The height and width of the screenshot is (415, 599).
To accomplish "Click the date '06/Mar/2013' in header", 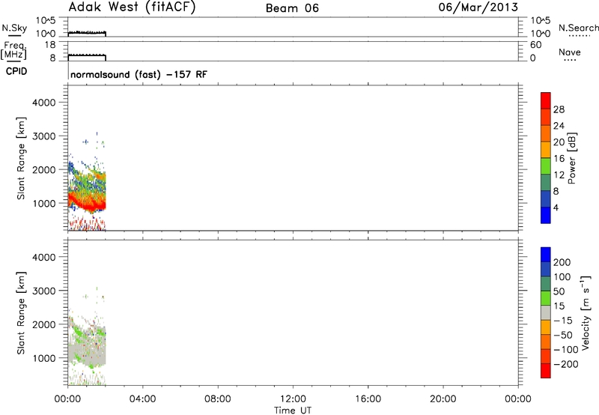I will pyautogui.click(x=478, y=7).
